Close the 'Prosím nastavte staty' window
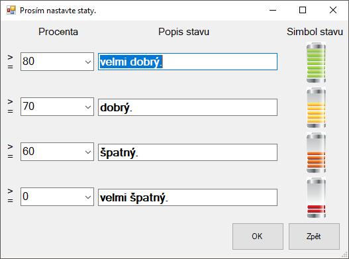The image size is (349, 259). click(333, 10)
